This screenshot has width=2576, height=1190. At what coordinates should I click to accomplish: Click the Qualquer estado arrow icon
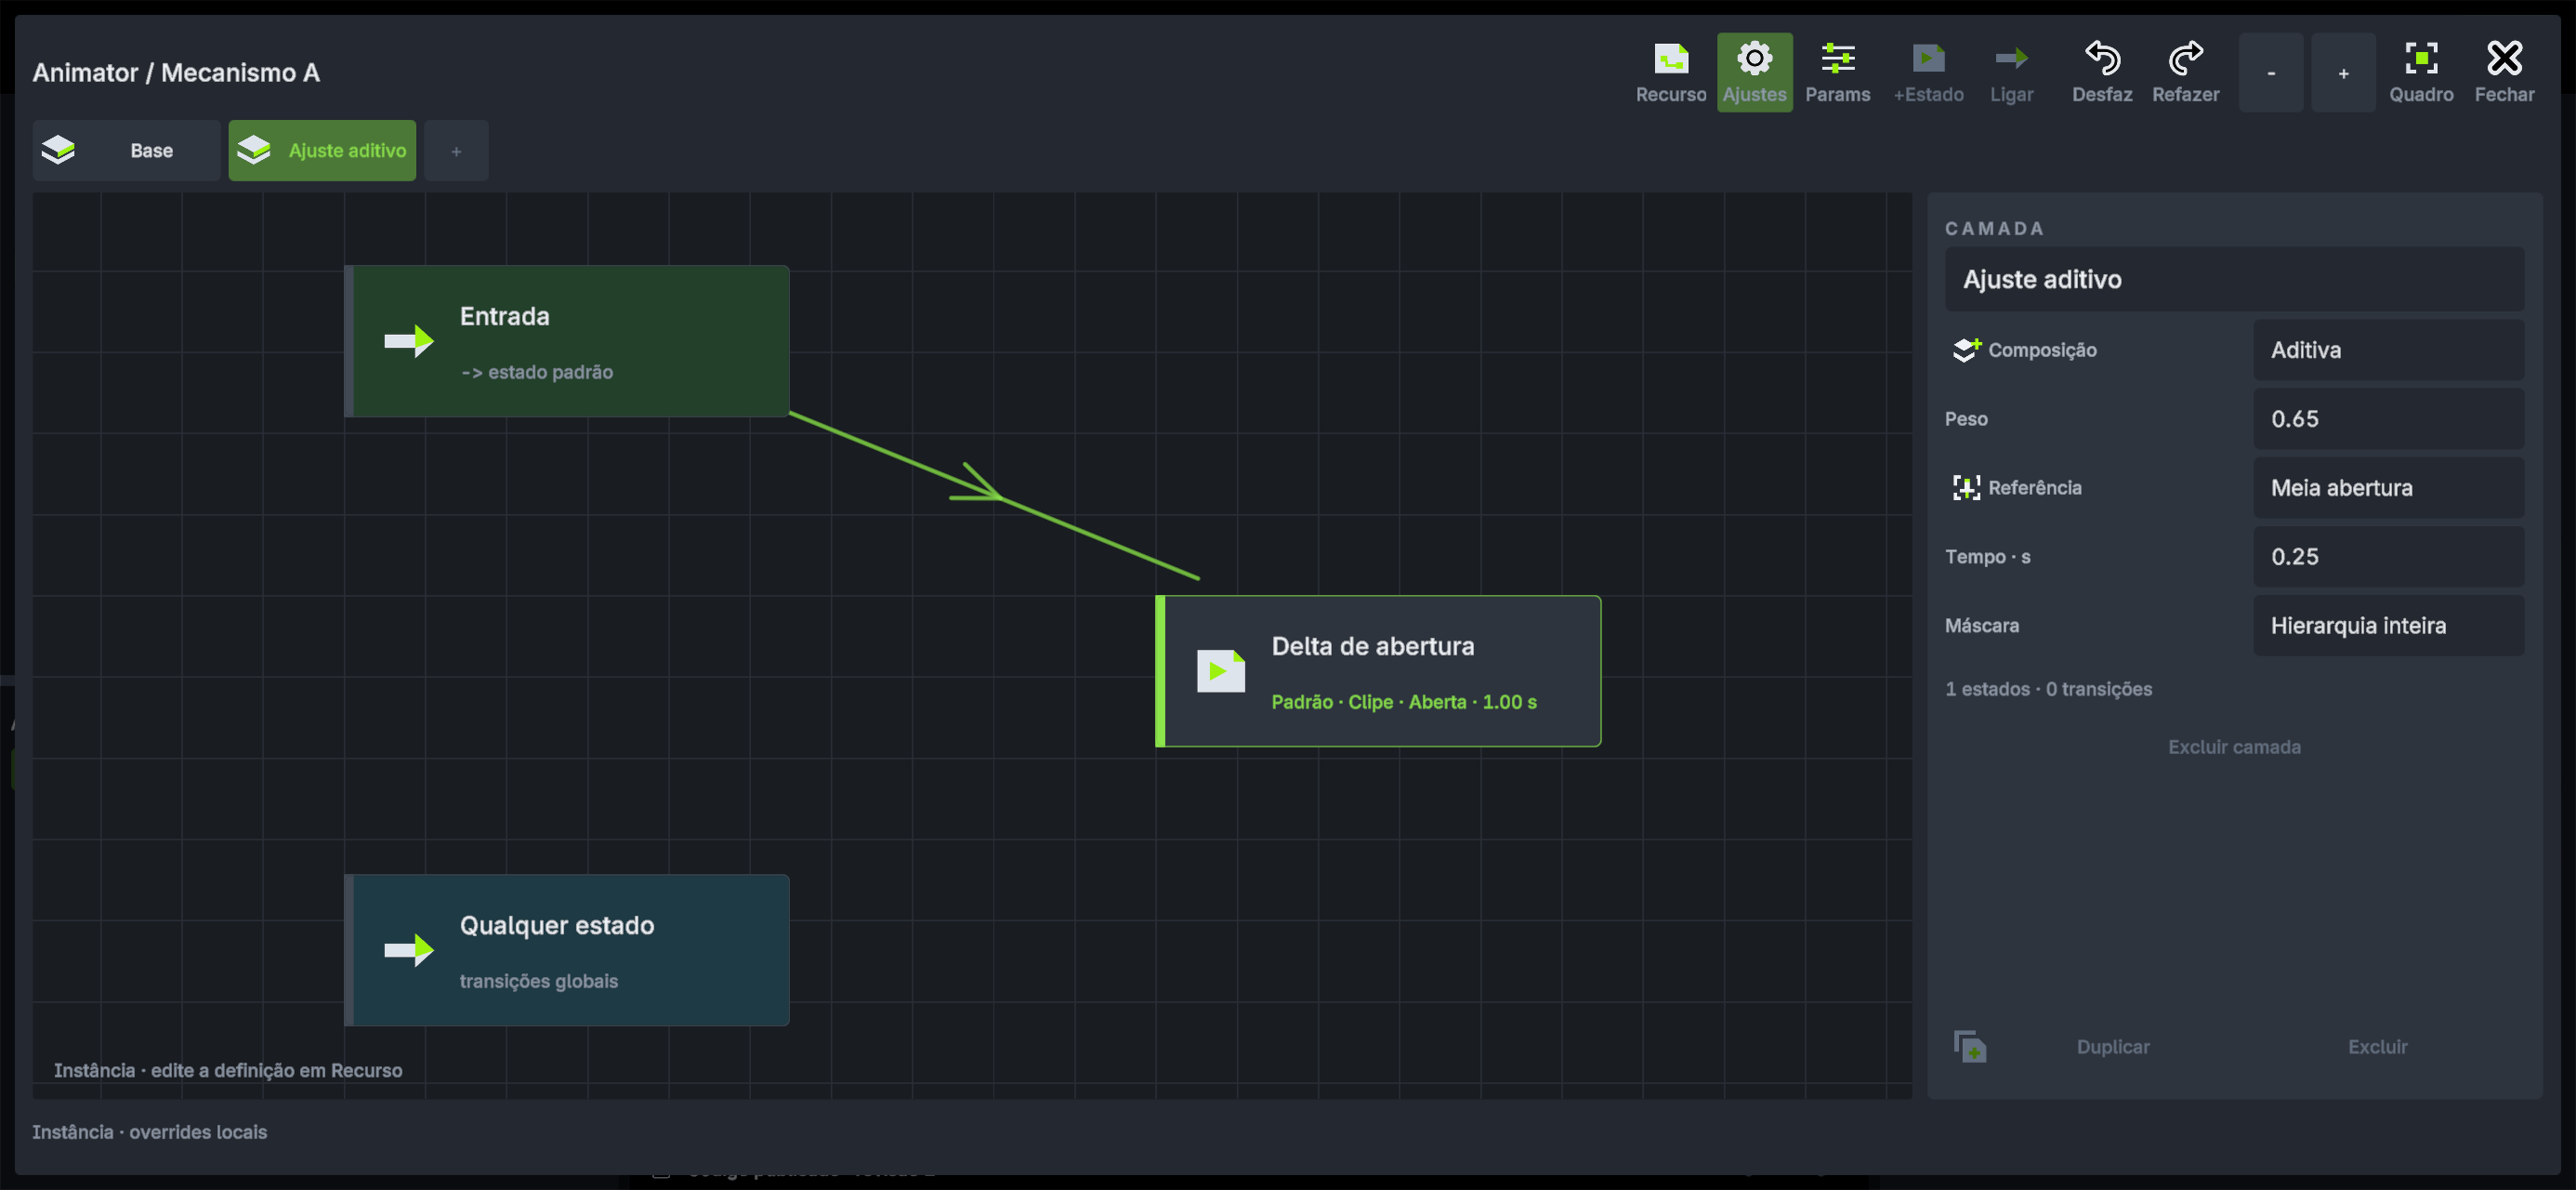[409, 949]
